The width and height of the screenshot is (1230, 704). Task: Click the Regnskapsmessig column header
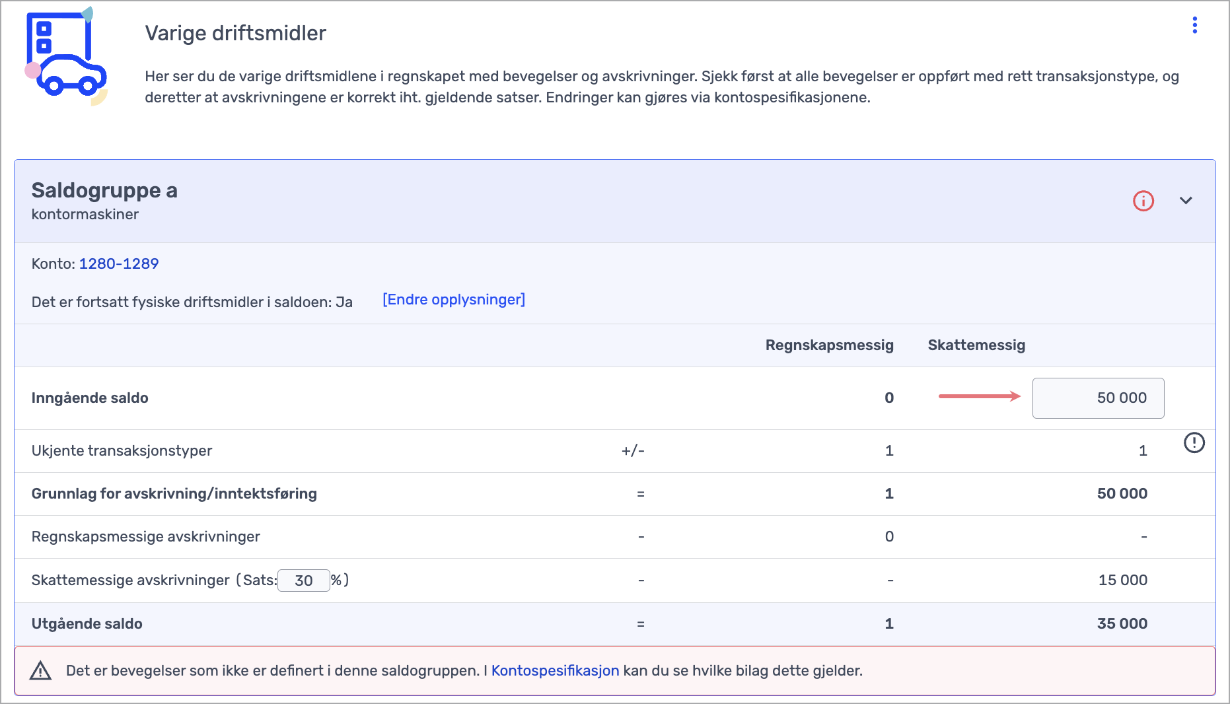pos(829,345)
